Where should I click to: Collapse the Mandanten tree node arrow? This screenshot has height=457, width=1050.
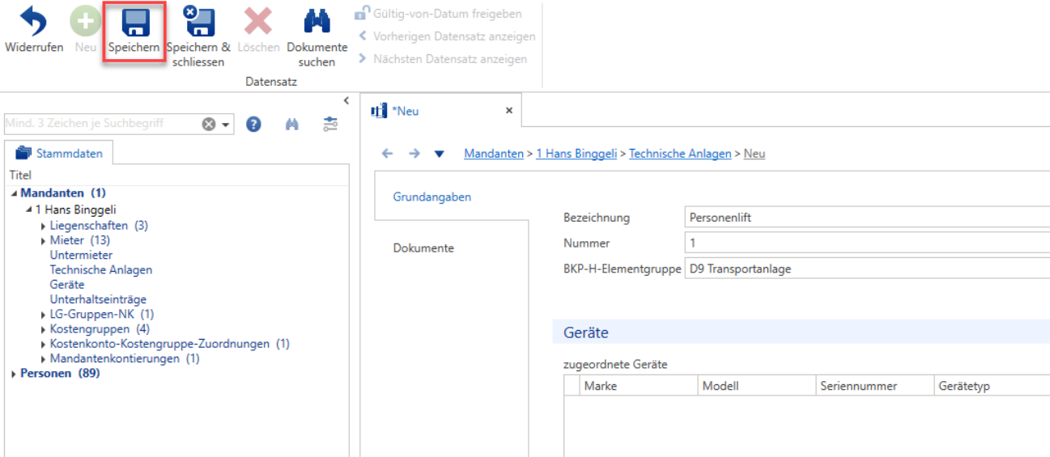[14, 193]
